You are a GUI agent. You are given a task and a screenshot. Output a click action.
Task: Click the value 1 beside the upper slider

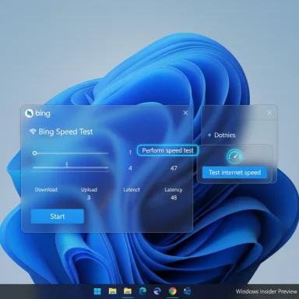click(130, 153)
